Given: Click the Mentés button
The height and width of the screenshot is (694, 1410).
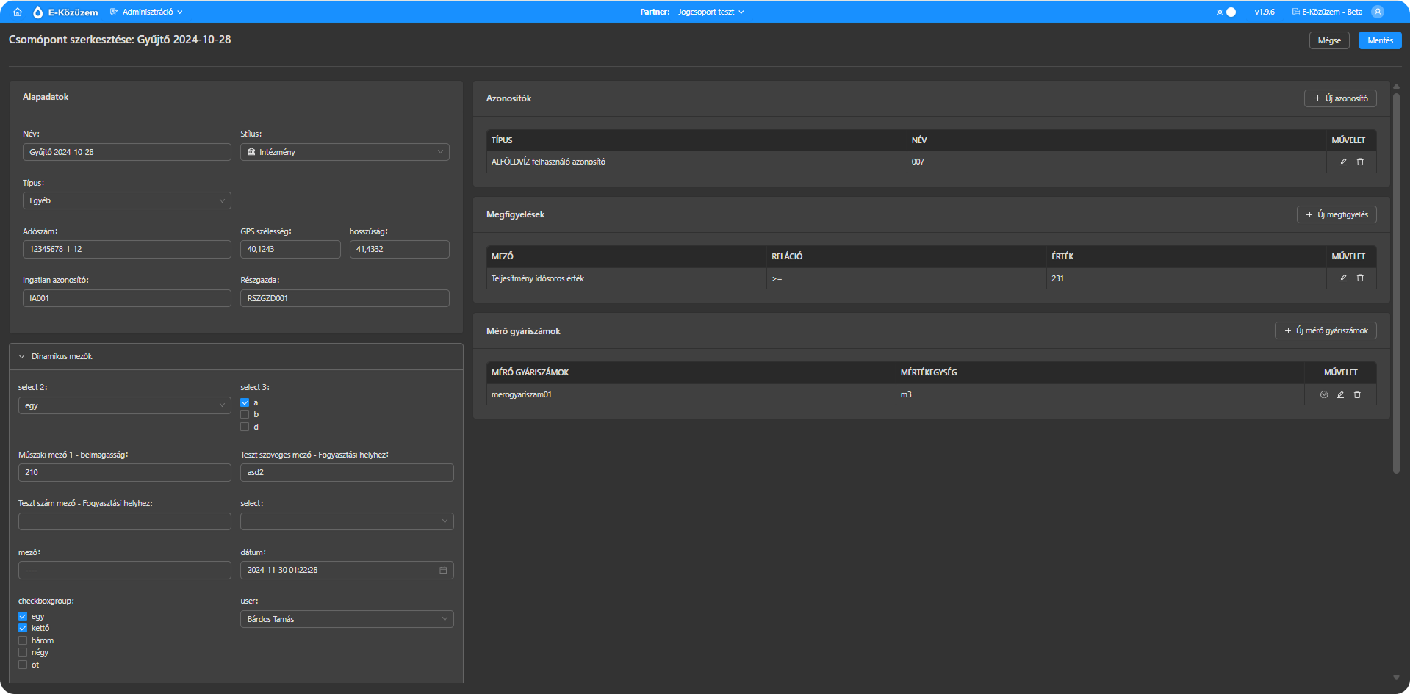Looking at the screenshot, I should pyautogui.click(x=1379, y=40).
